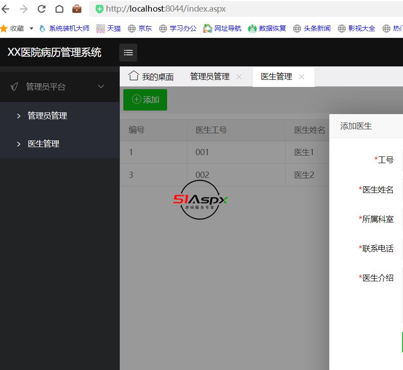
Task: Click the favorites star icon
Action: click(x=4, y=29)
